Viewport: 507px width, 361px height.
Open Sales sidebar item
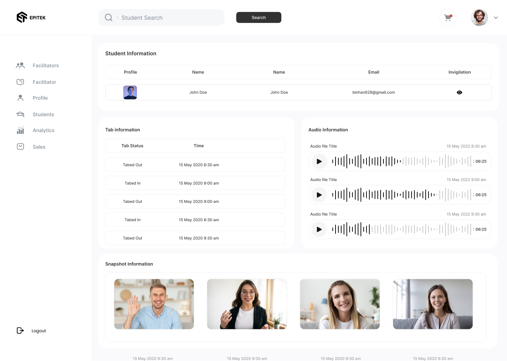pos(39,147)
